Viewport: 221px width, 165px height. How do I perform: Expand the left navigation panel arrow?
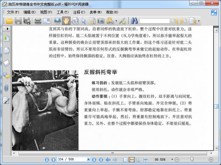[x=8, y=29]
